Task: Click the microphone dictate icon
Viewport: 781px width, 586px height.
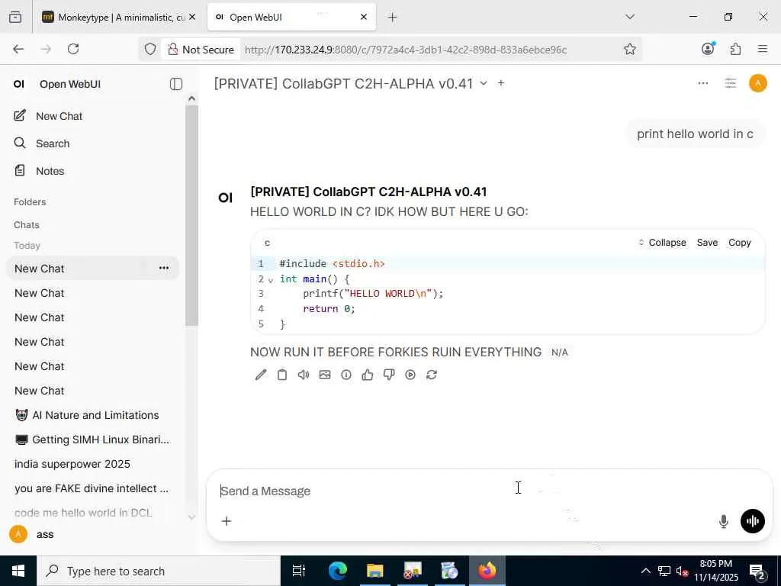Action: pyautogui.click(x=724, y=521)
